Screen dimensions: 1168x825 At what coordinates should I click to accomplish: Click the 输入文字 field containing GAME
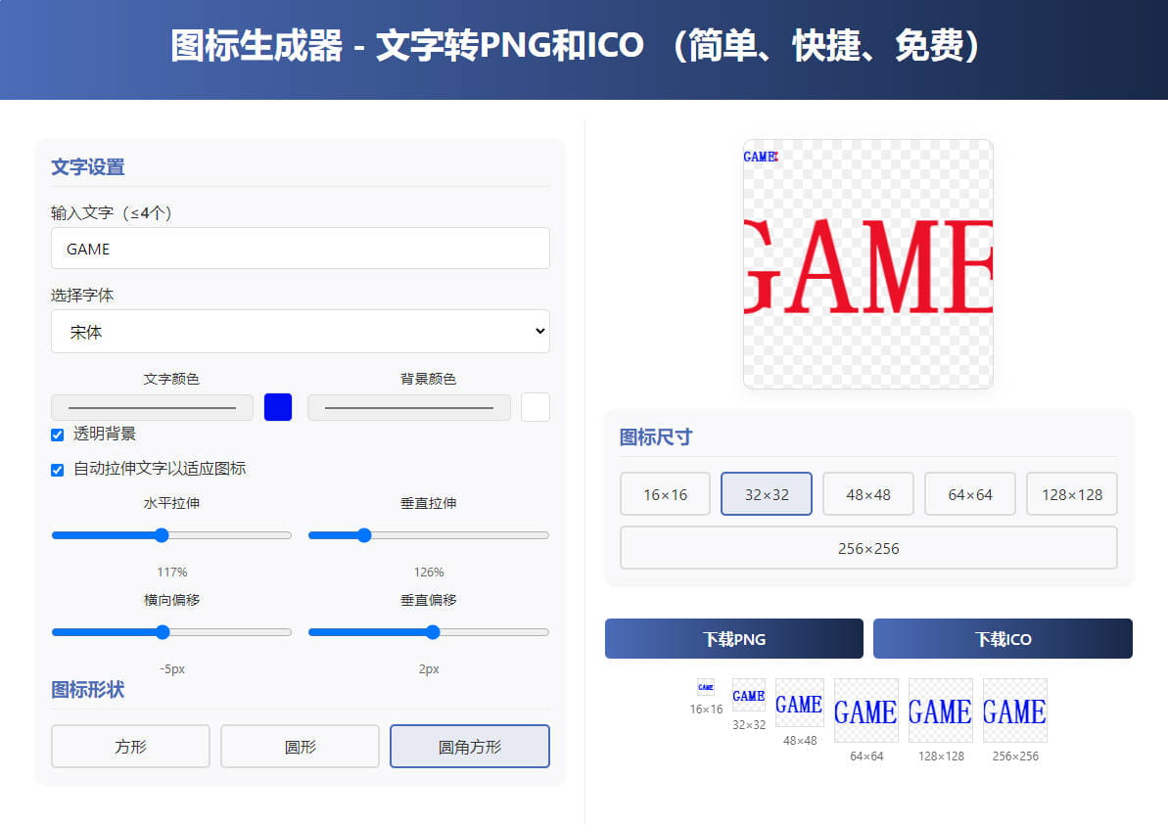tap(300, 249)
